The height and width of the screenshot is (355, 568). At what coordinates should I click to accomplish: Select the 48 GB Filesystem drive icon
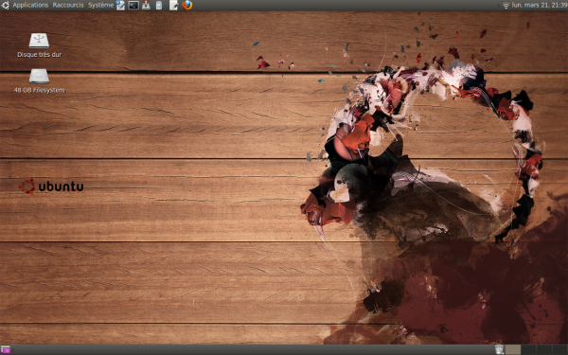click(x=39, y=80)
